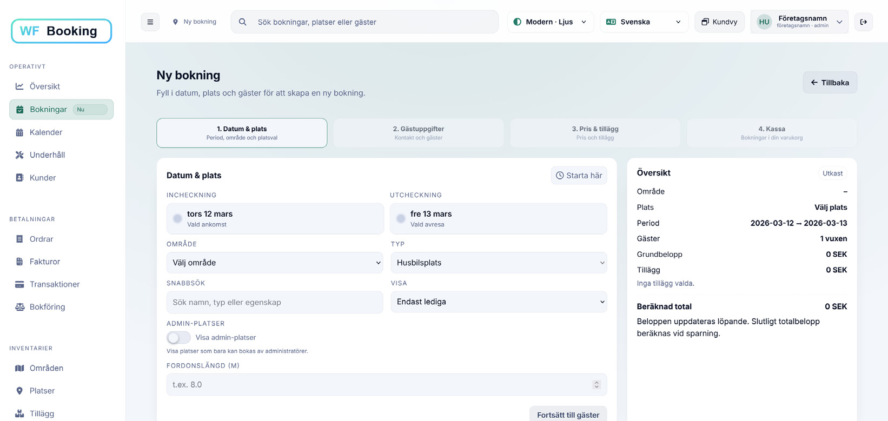Select the incheckning date tors 12 mars
Image resolution: width=888 pixels, height=421 pixels.
pos(275,219)
